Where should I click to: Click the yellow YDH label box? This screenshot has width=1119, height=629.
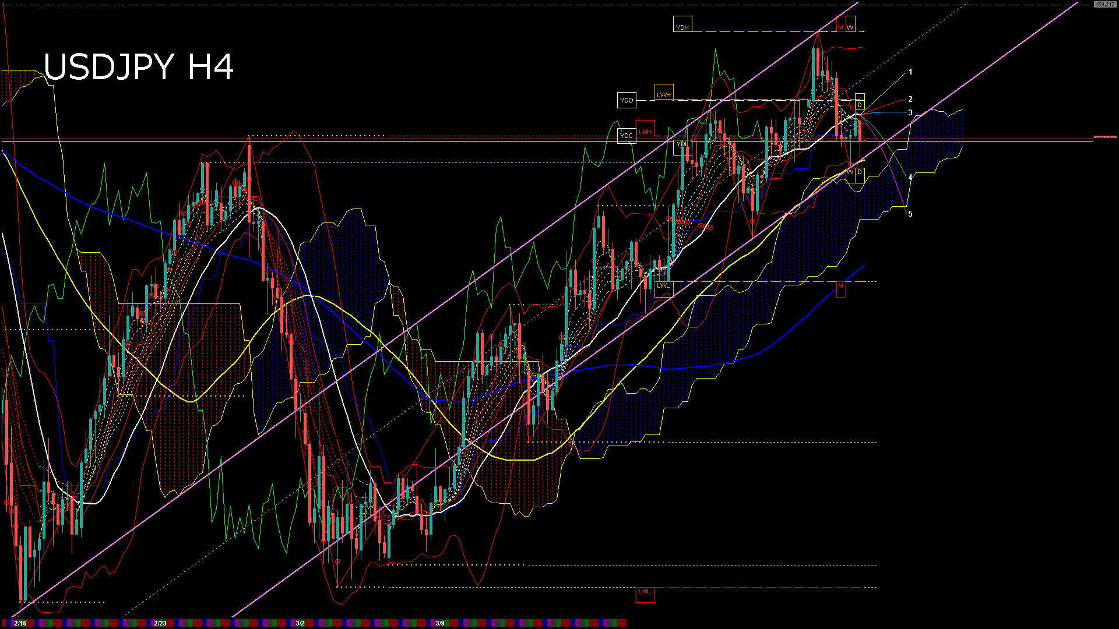[x=682, y=27]
